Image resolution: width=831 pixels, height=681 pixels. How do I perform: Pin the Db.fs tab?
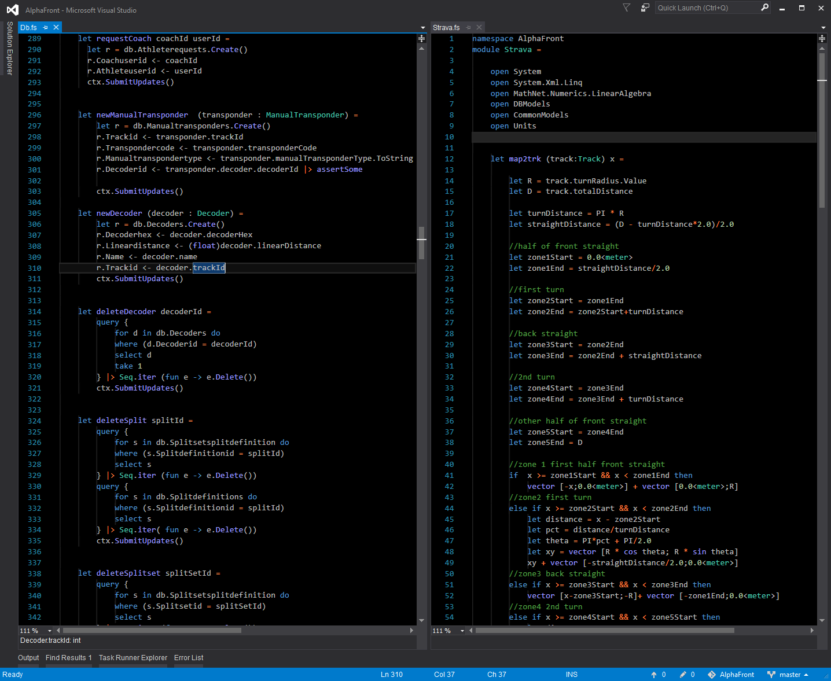click(45, 27)
